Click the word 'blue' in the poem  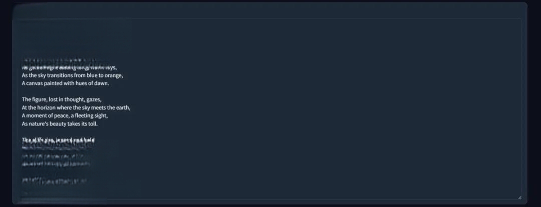[87, 75]
